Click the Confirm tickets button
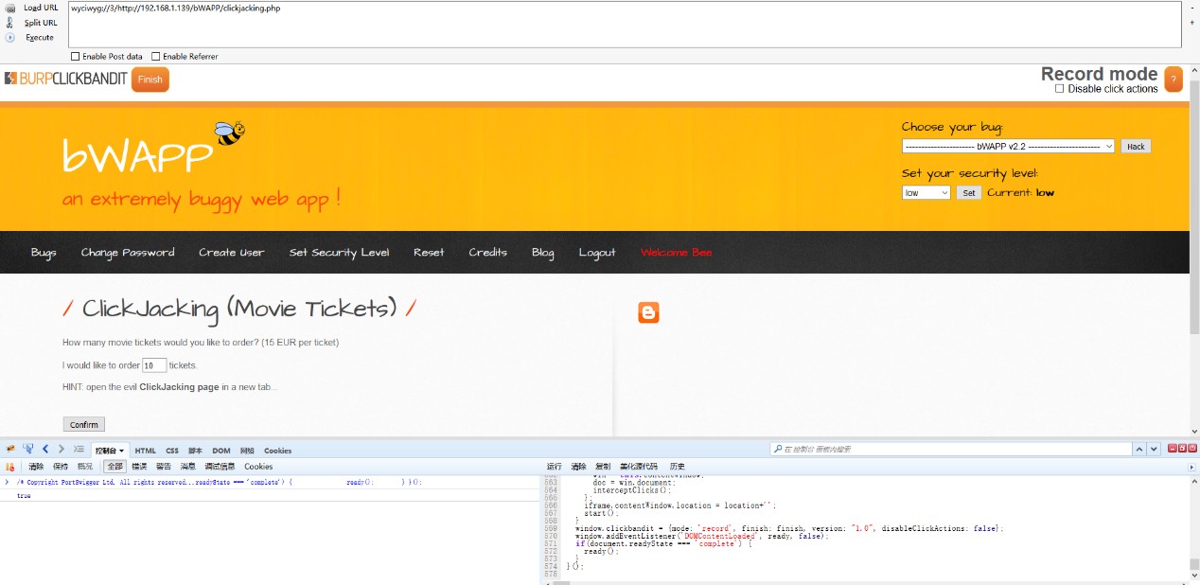 pos(84,424)
